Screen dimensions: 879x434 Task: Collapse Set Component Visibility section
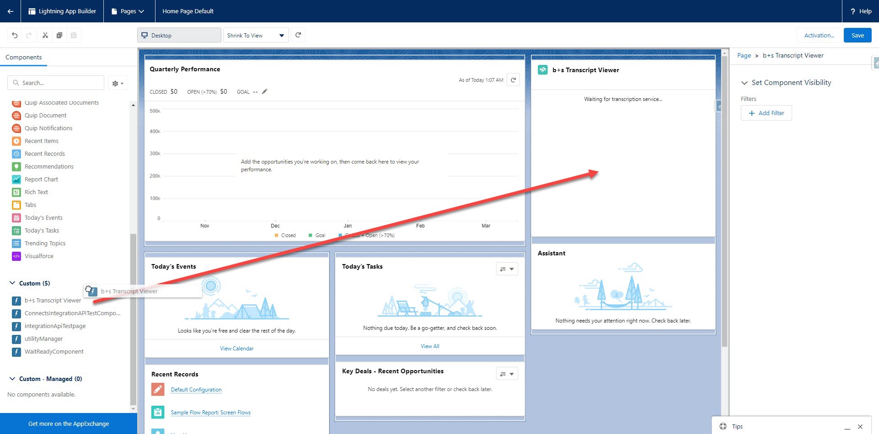745,83
